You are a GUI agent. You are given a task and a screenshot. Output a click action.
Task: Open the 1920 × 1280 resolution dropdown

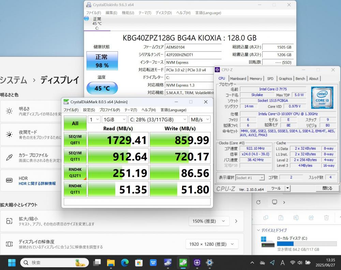212,244
